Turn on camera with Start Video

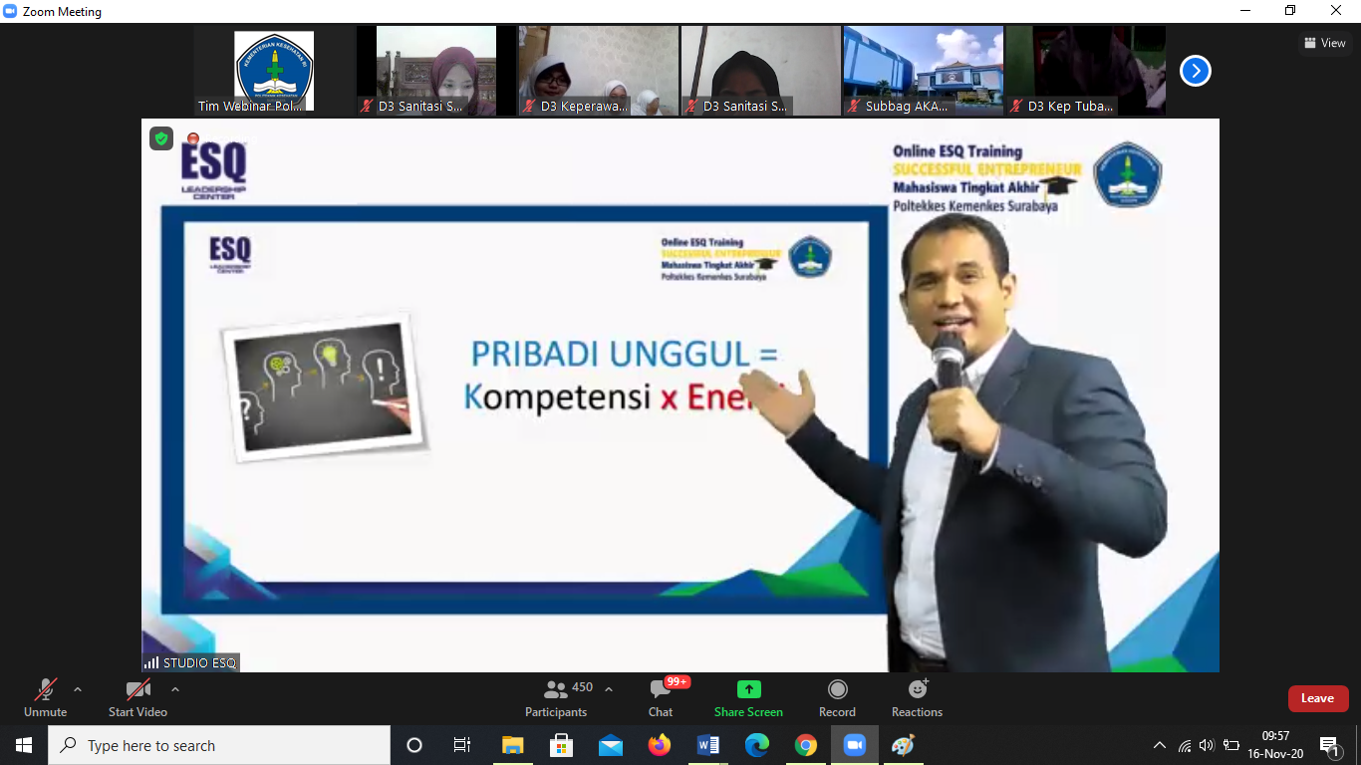137,698
